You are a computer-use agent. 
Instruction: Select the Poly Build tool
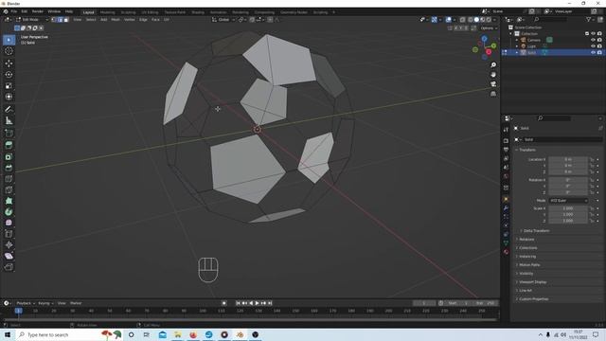click(9, 201)
